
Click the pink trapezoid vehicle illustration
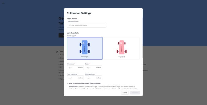pyautogui.click(x=122, y=47)
